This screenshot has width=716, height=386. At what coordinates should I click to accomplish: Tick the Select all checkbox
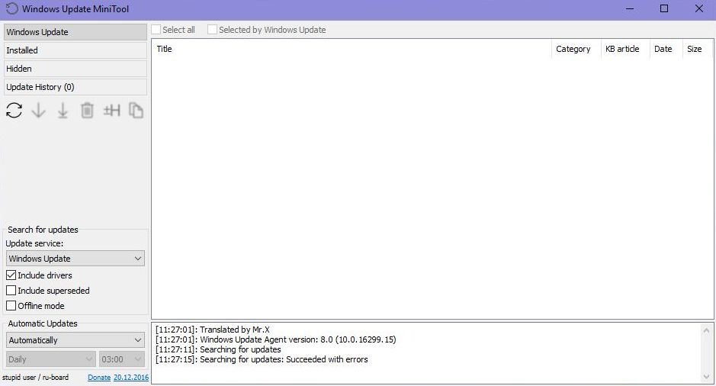(x=156, y=30)
